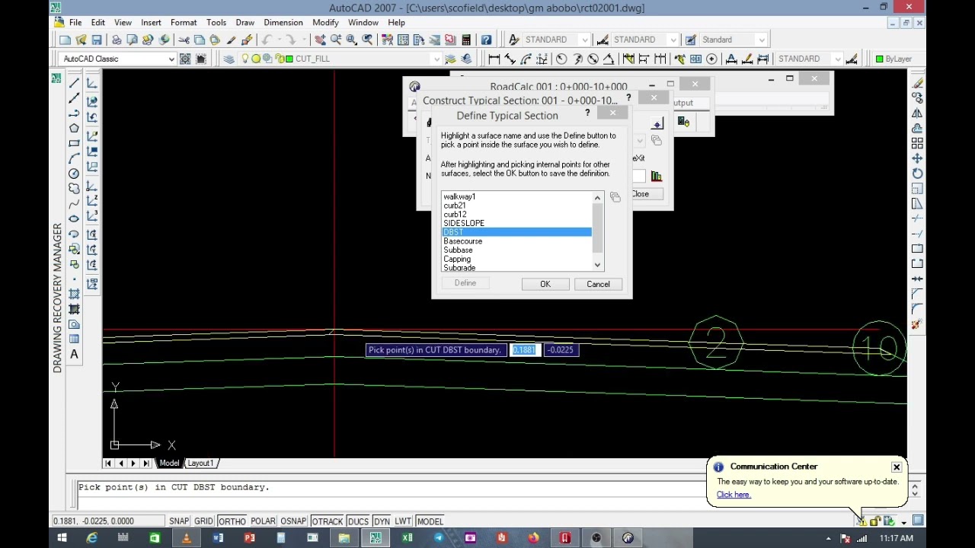Select the Table tool
This screenshot has width=975, height=548.
pyautogui.click(x=74, y=339)
